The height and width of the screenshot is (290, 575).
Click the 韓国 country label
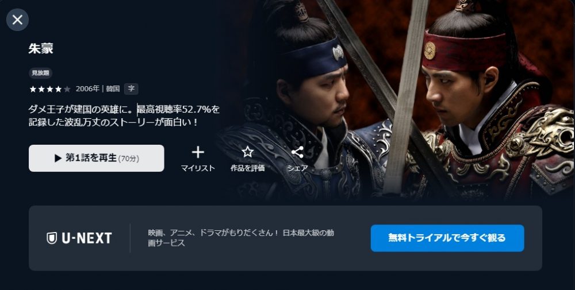(113, 88)
